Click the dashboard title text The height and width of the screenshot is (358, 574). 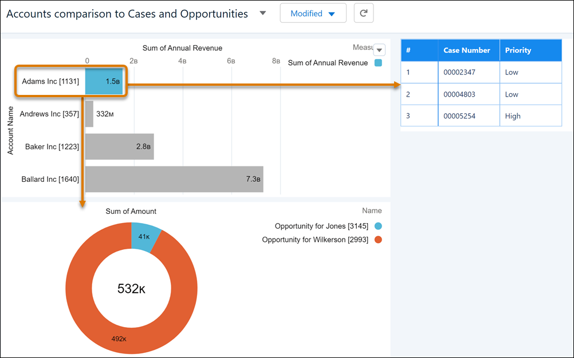(127, 14)
